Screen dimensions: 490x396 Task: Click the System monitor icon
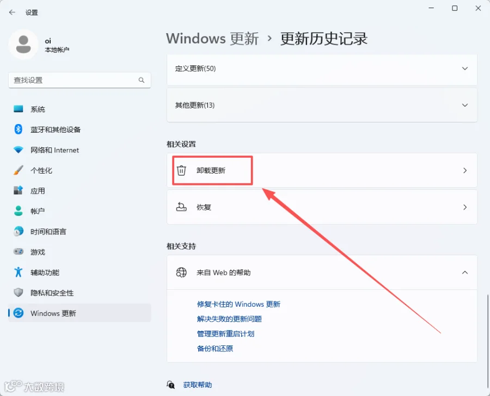(19, 109)
